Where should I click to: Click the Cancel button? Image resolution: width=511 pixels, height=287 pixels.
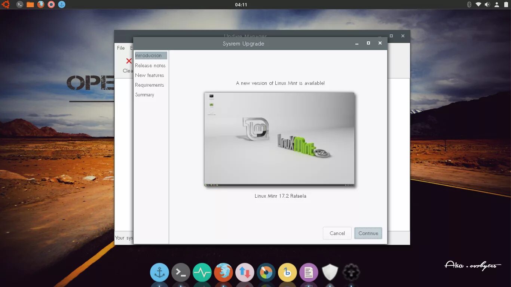click(337, 233)
